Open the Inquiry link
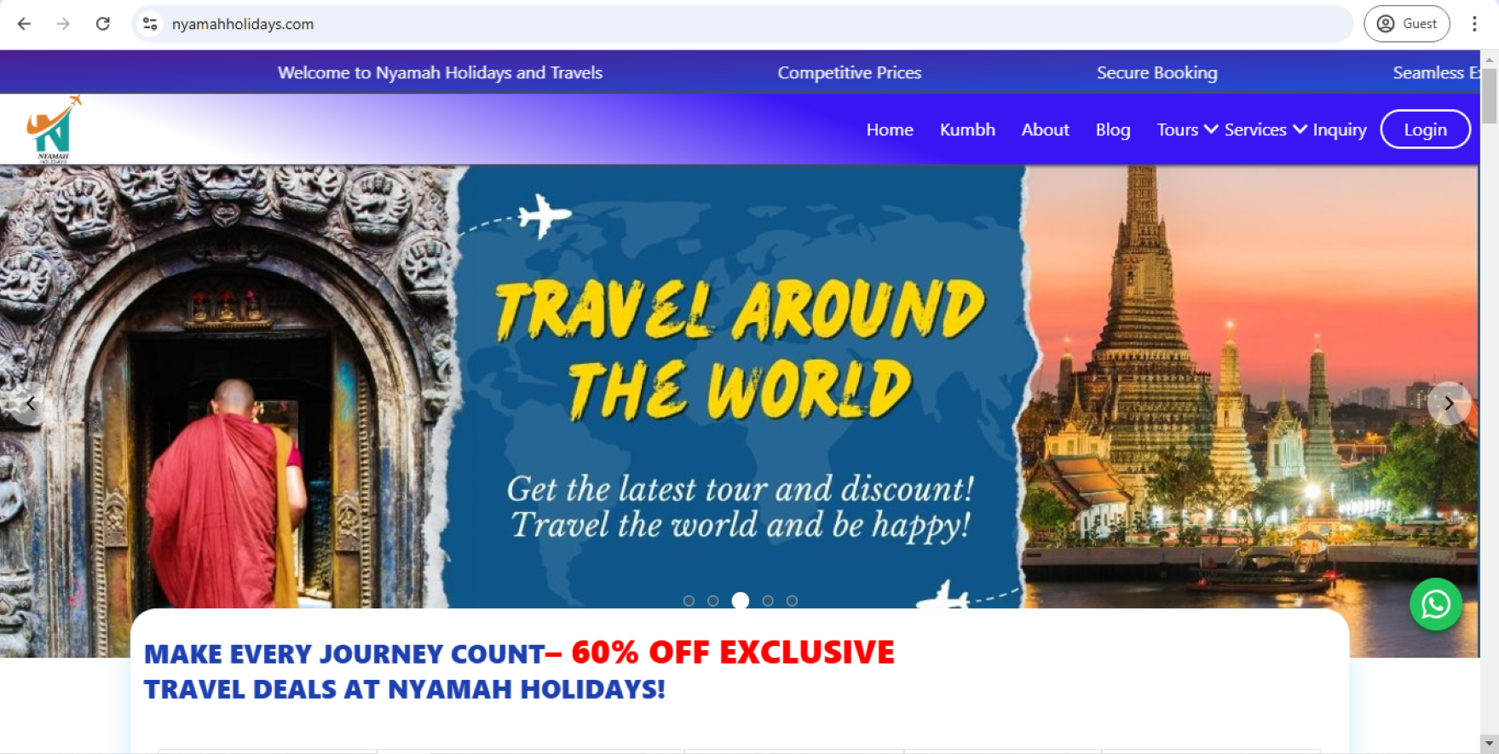1499x754 pixels. (1339, 130)
